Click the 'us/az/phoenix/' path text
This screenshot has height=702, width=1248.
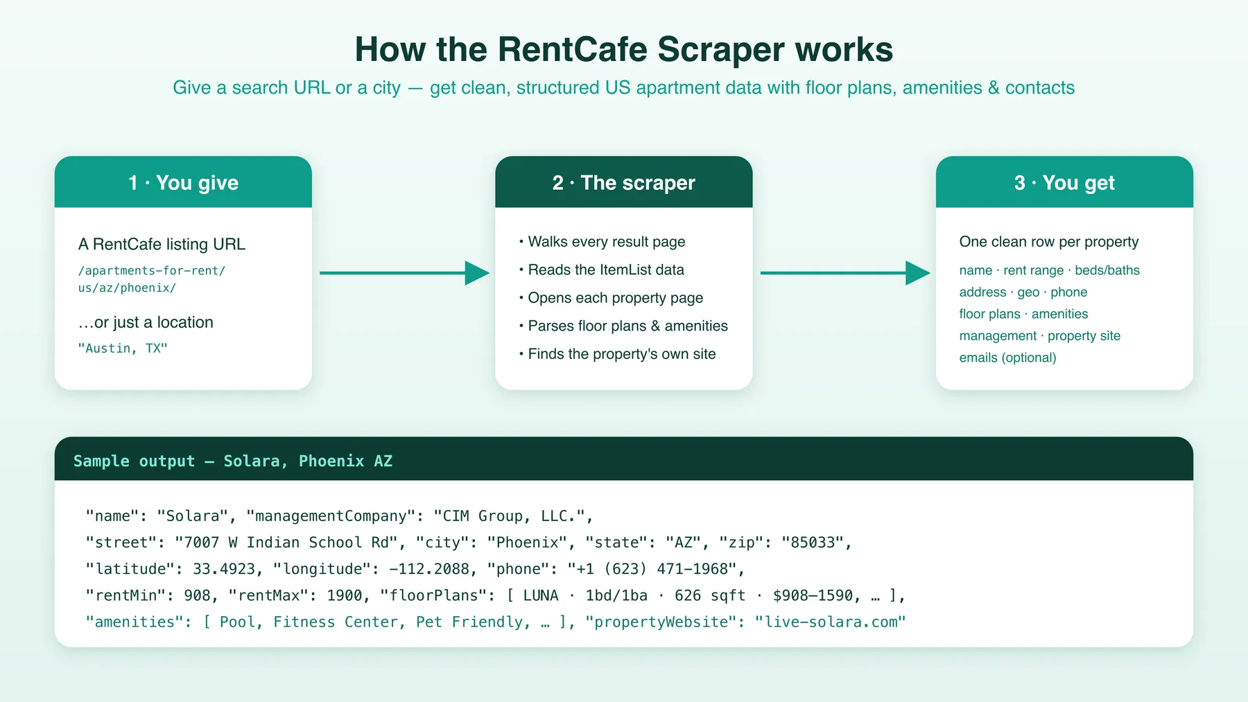127,288
